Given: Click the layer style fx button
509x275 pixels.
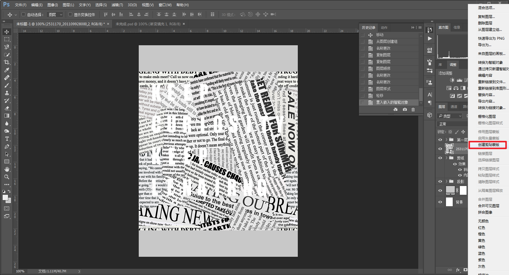Looking at the screenshot, I should click(x=458, y=270).
